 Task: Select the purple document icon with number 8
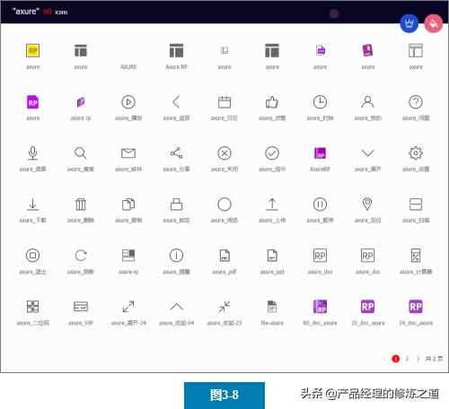coord(368,50)
